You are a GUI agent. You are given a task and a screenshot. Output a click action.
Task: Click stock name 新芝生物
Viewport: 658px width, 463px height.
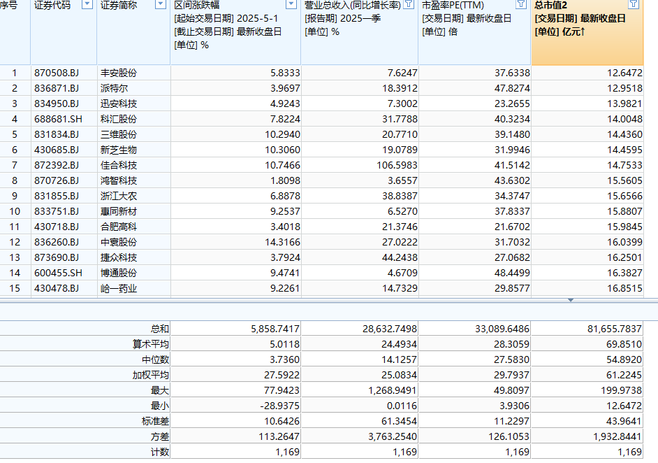coord(118,150)
